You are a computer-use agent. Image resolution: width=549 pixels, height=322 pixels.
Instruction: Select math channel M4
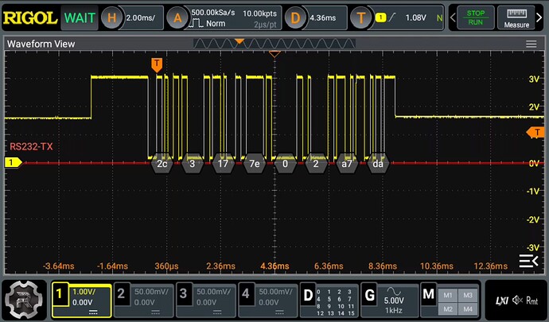tap(468, 309)
